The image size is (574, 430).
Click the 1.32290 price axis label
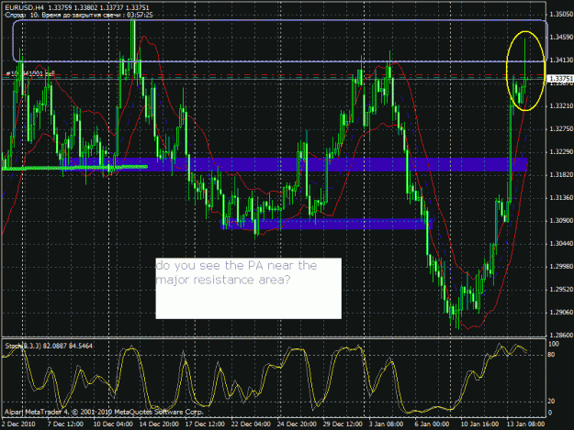[561, 151]
